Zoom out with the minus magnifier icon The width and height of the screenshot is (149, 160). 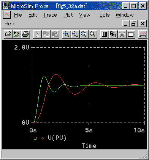point(75,34)
